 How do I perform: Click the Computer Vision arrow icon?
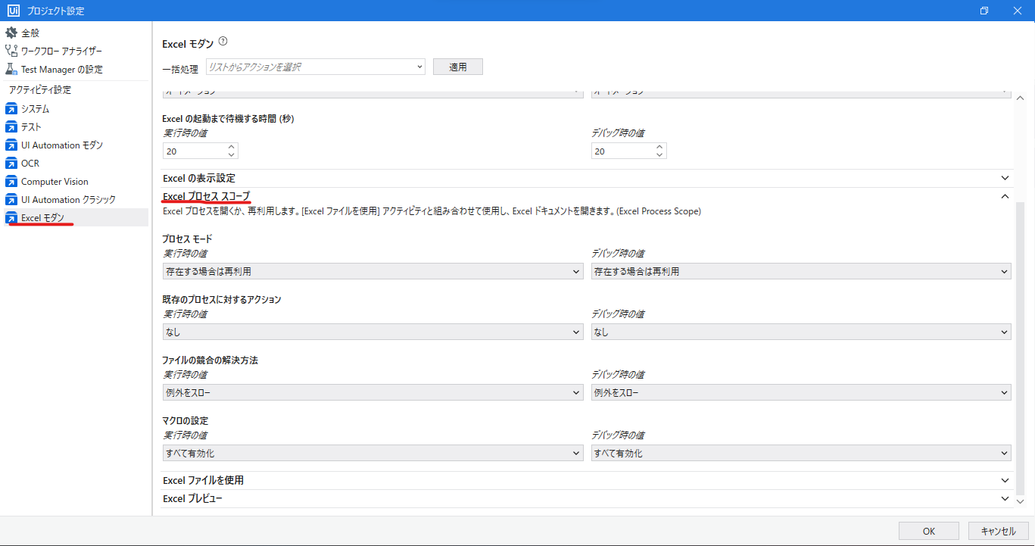[x=11, y=182]
